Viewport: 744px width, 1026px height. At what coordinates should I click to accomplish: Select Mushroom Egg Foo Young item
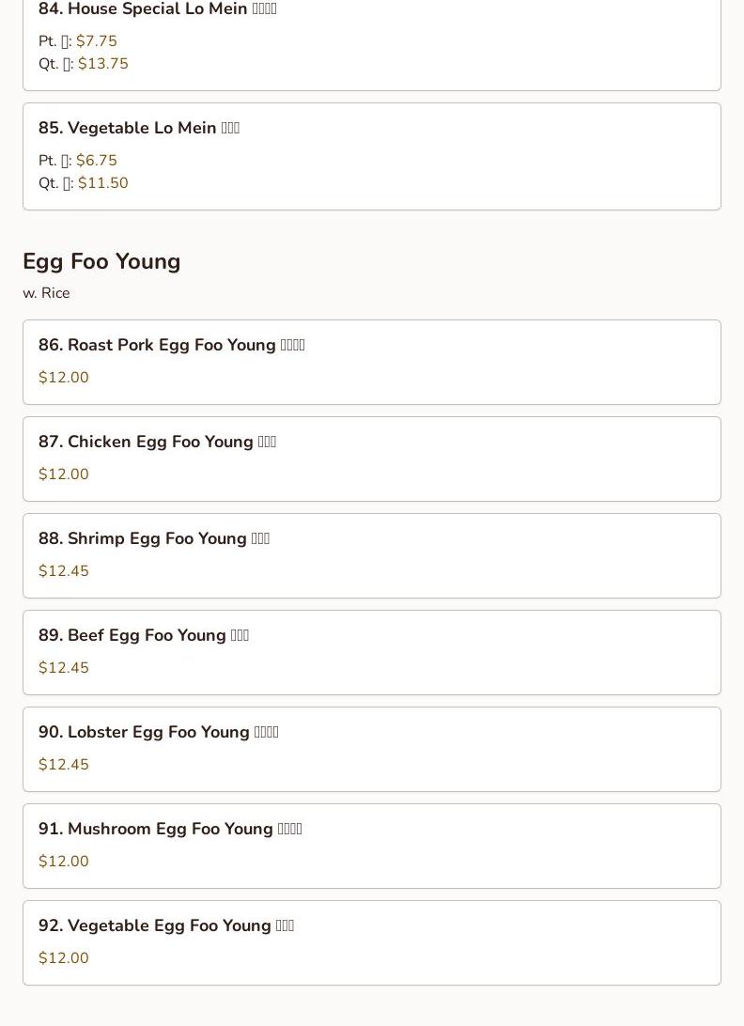[x=170, y=829]
